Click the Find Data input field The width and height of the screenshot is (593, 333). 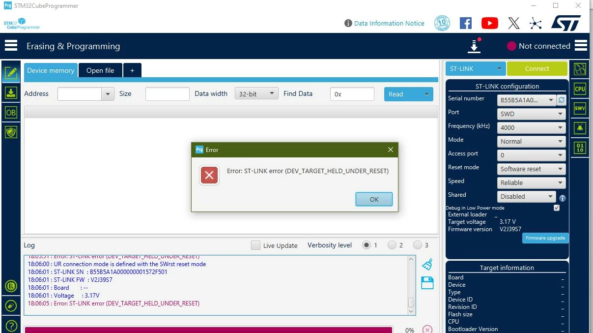(352, 94)
